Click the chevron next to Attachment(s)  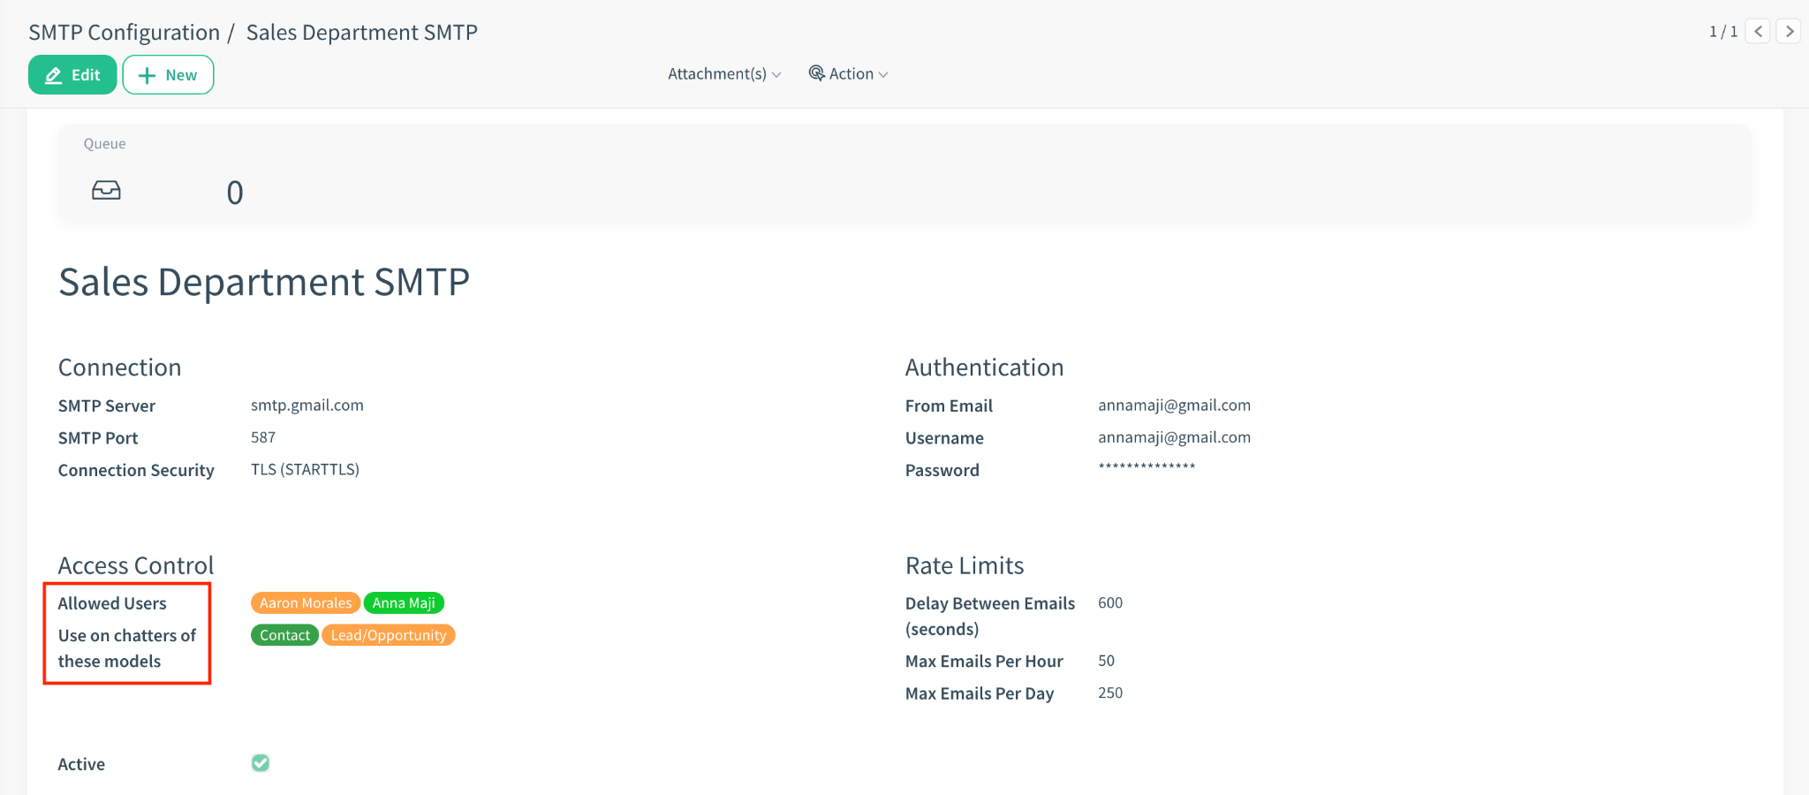tap(776, 74)
